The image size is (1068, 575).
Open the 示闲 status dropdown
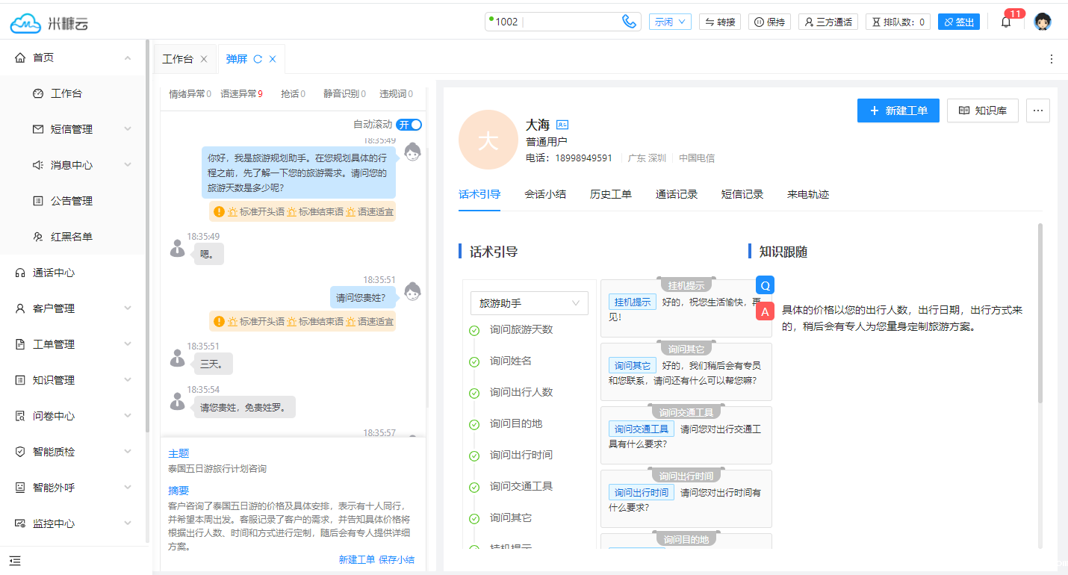670,22
